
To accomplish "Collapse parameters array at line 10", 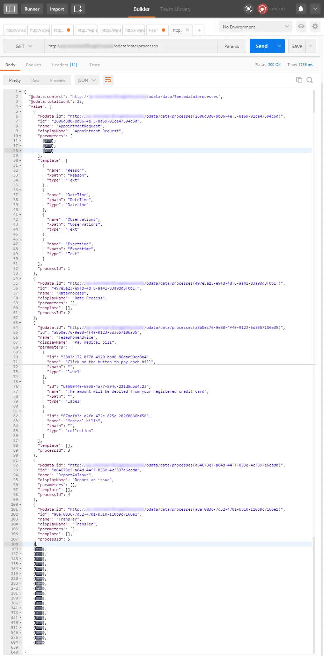I will tap(20, 136).
